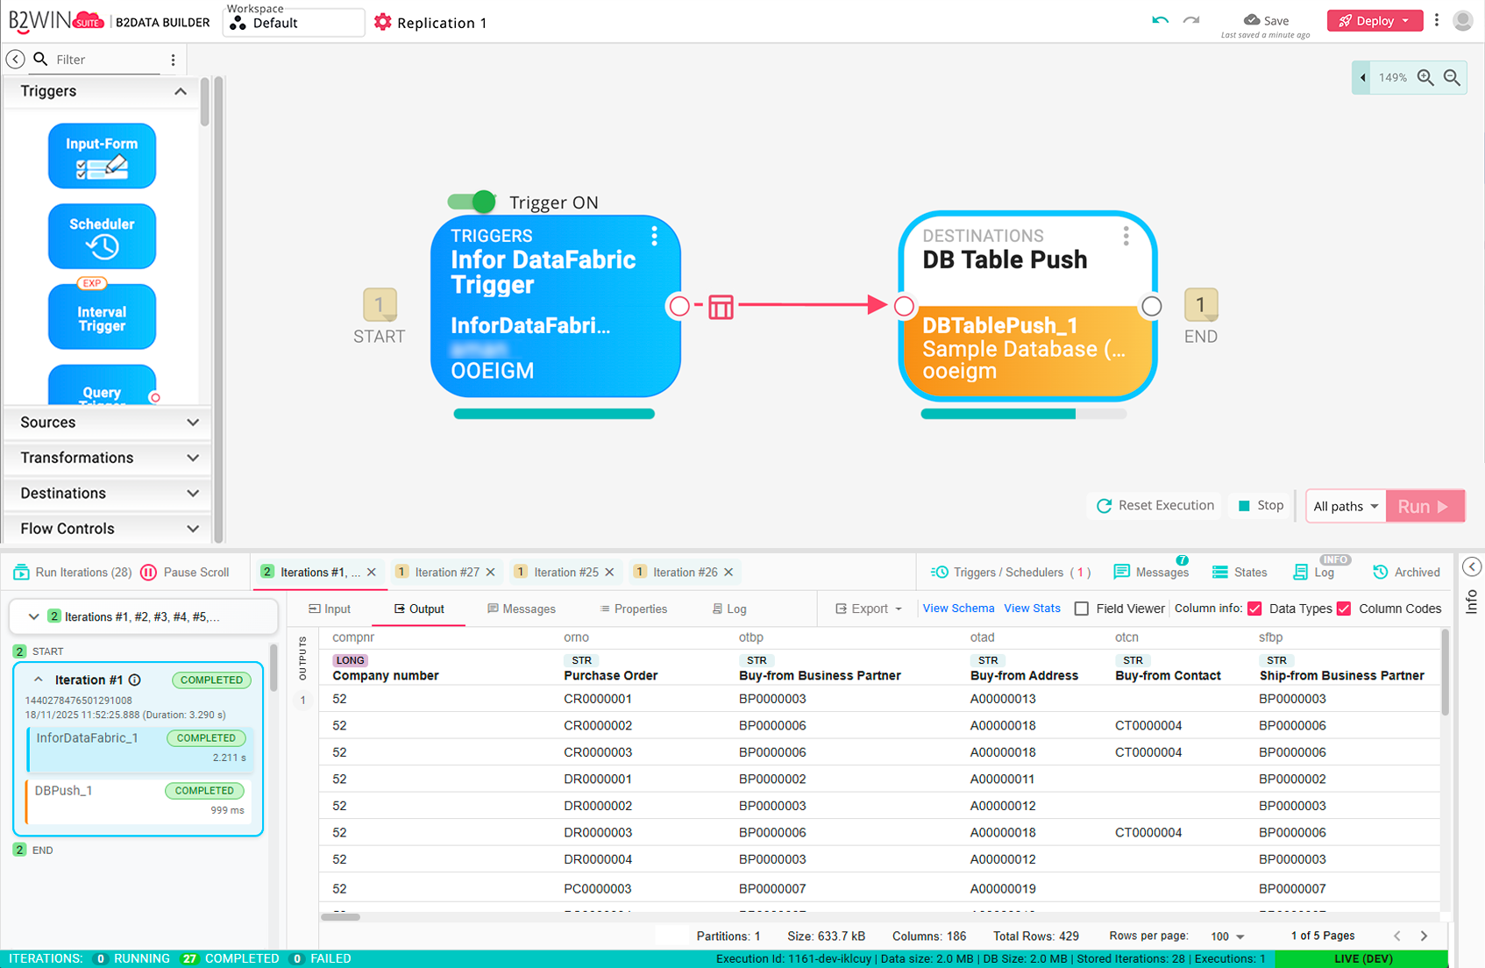Click the table icon on connector
Screen dimensions: 1485x968
(x=721, y=306)
